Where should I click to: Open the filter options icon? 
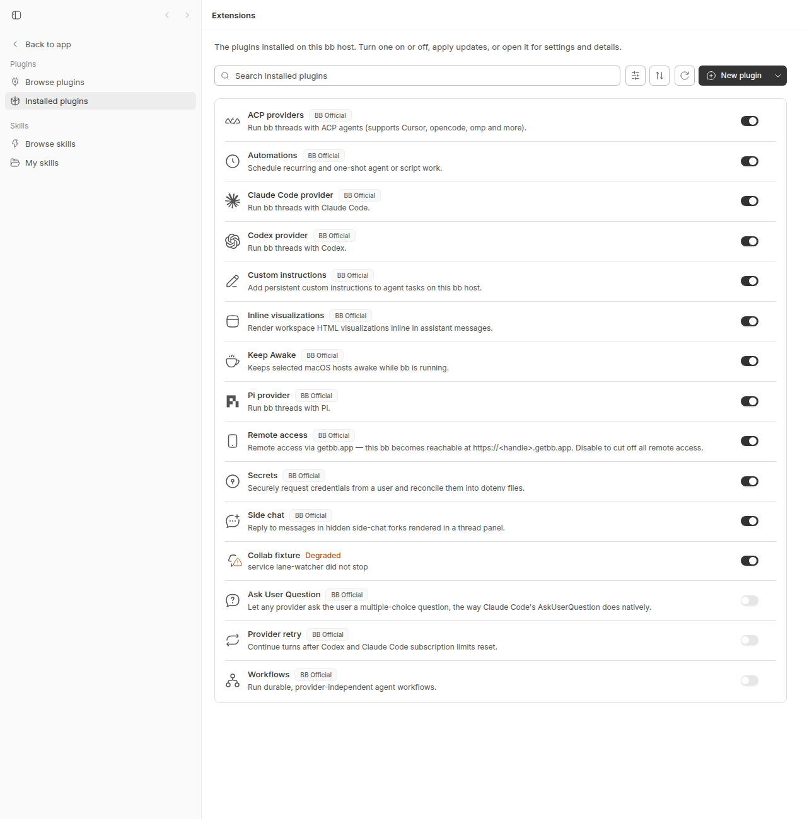tap(636, 76)
